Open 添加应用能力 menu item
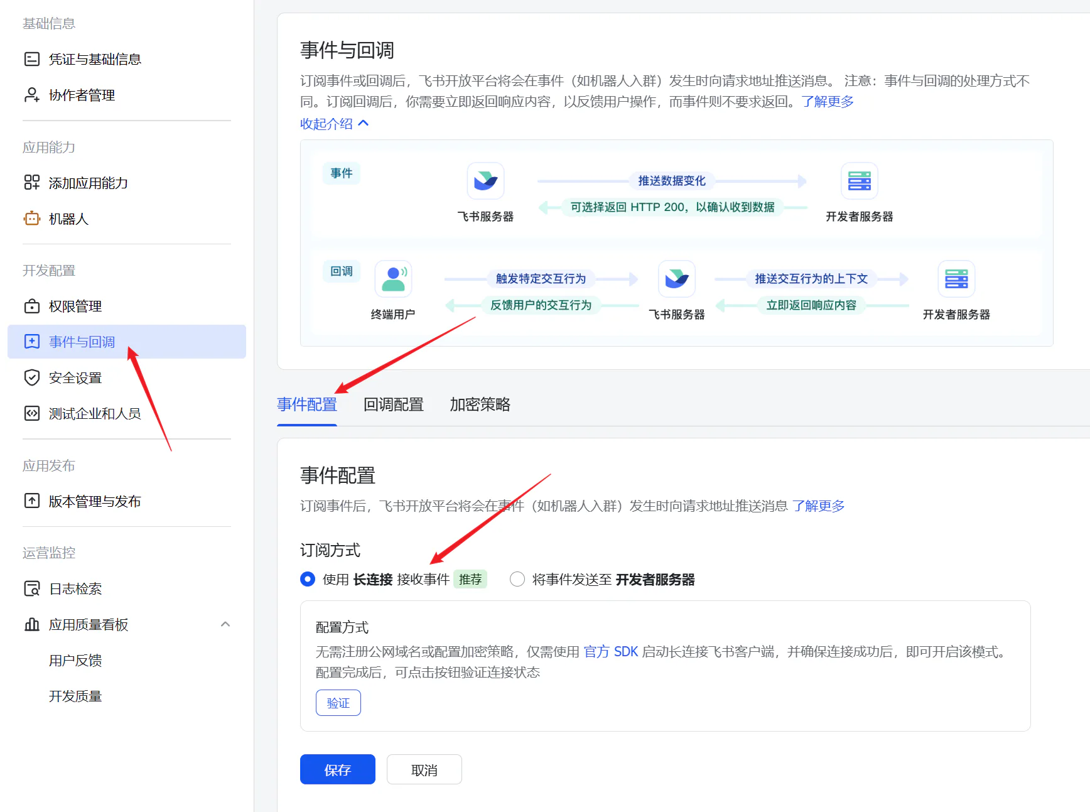Viewport: 1090px width, 812px height. click(x=127, y=183)
